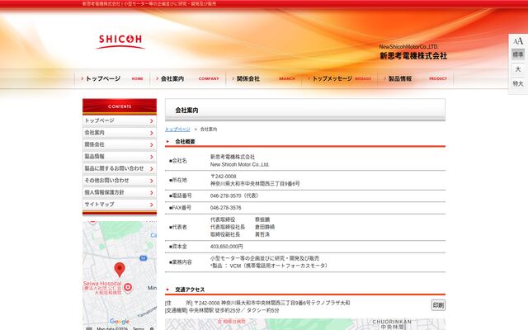
Task: Click the capital value 403,650,000円
Action: (226, 247)
